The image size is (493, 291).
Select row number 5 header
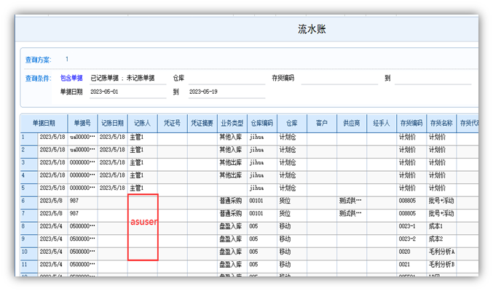click(29, 189)
